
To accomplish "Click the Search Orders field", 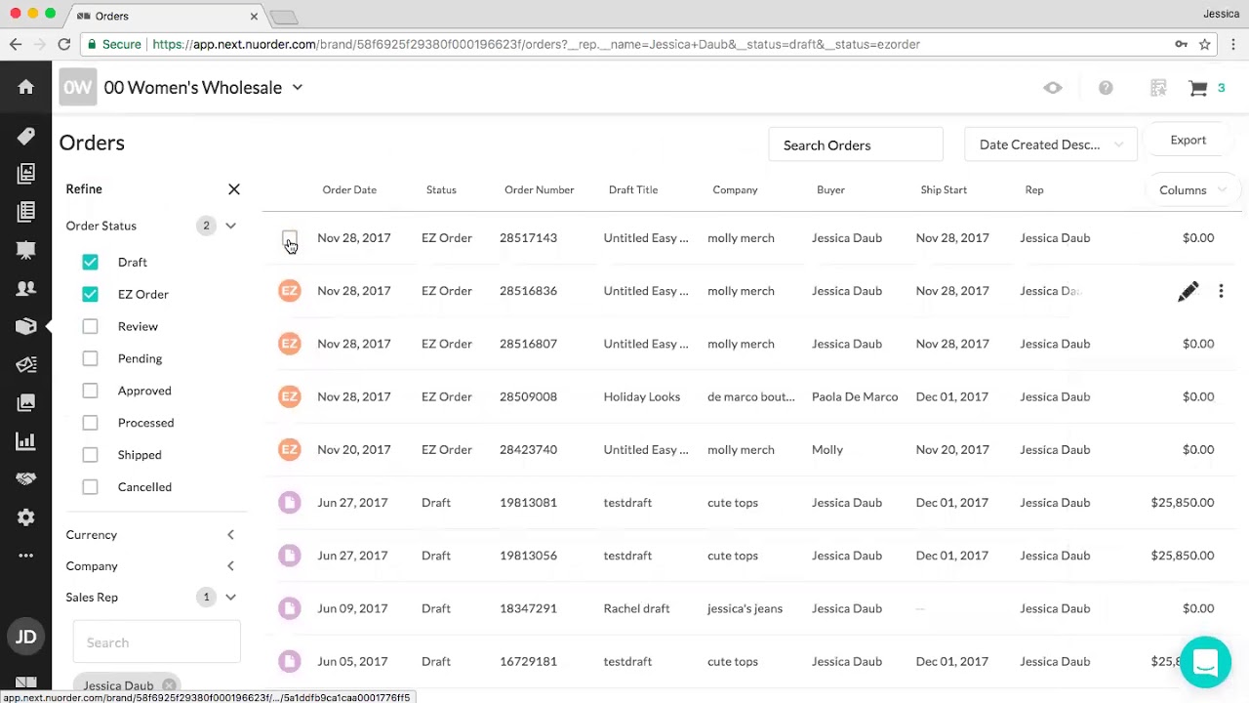I will pos(856,145).
